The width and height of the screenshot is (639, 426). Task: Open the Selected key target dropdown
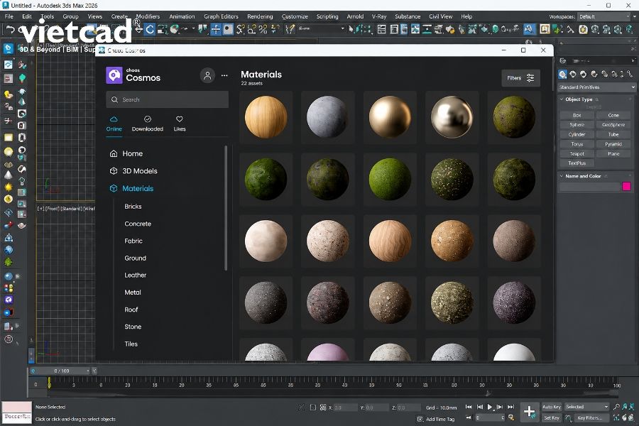587,407
